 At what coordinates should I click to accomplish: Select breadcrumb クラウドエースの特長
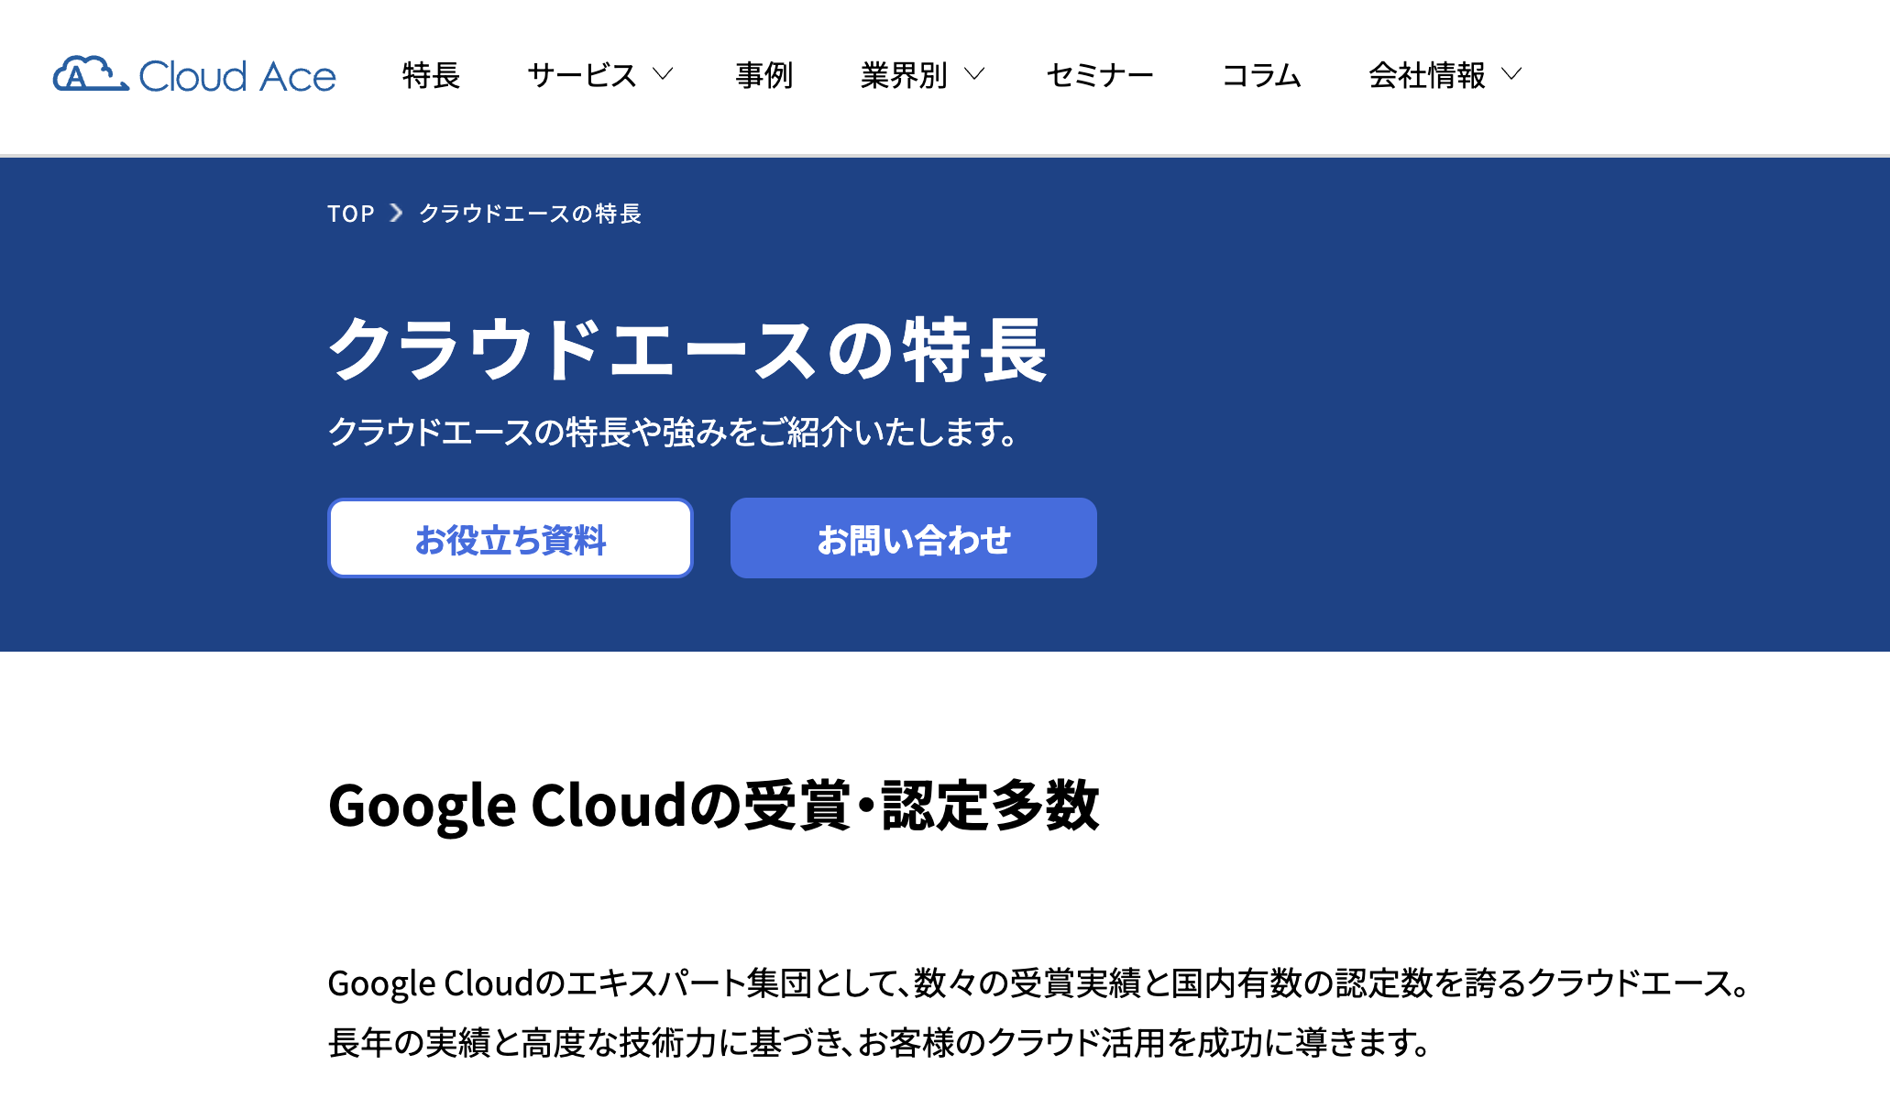pos(531,214)
